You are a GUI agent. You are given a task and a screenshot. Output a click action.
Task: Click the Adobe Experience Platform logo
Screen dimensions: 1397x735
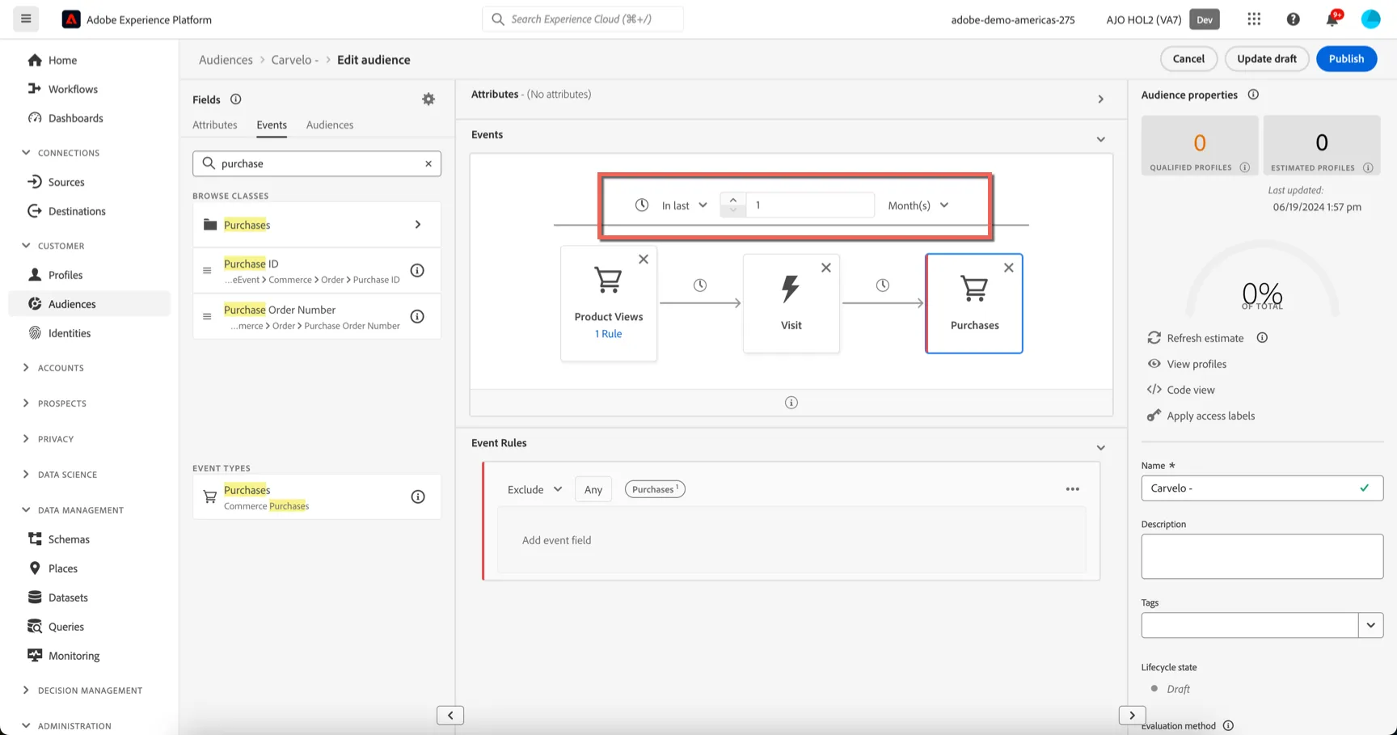(x=71, y=19)
